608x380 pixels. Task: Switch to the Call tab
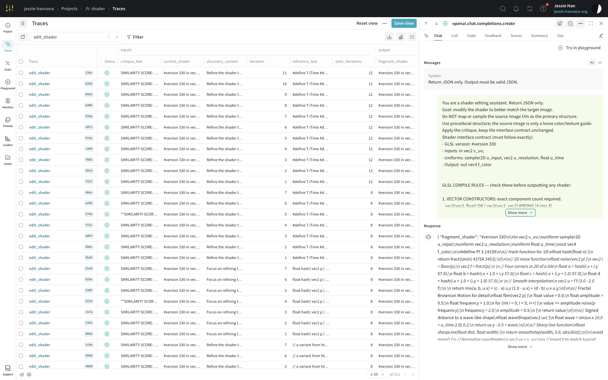454,36
